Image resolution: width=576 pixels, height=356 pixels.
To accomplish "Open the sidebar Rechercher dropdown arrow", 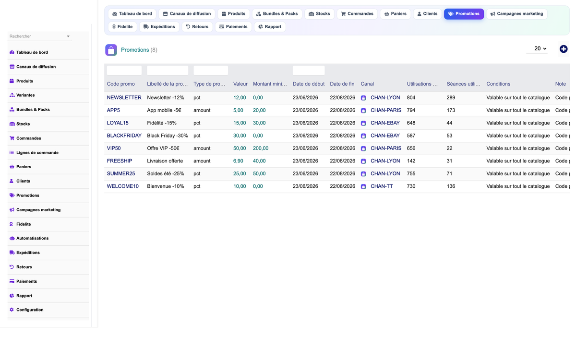I will (68, 36).
